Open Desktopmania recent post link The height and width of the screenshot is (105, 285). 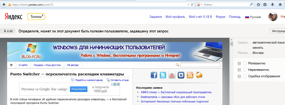[x=173, y=97]
